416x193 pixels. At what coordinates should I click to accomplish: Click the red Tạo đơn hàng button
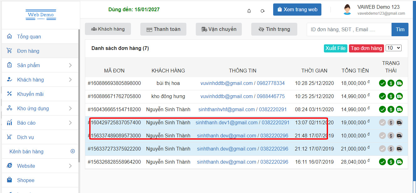point(366,48)
